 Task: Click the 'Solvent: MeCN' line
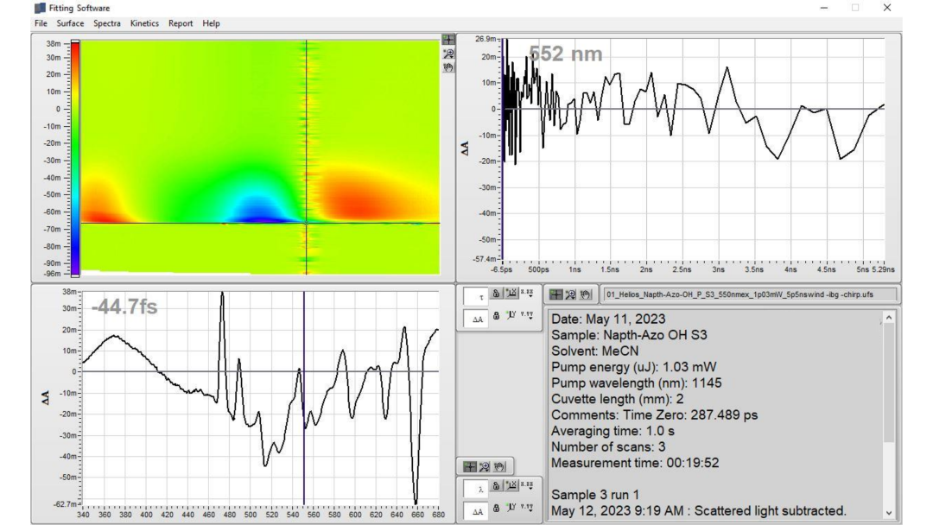tap(594, 351)
